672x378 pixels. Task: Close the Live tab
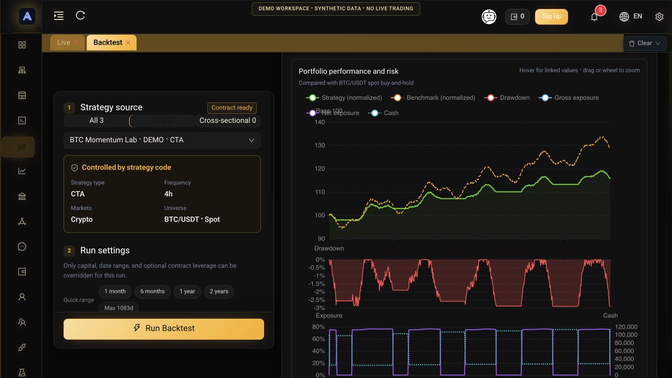[x=76, y=43]
